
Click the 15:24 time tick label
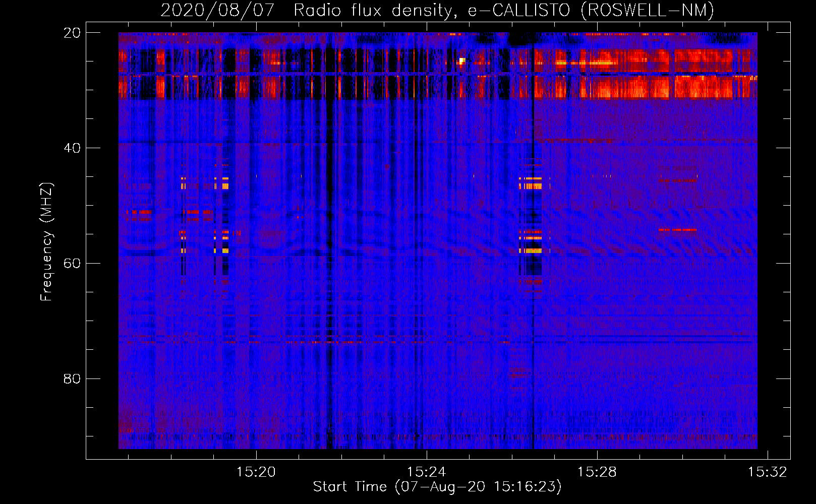[427, 472]
